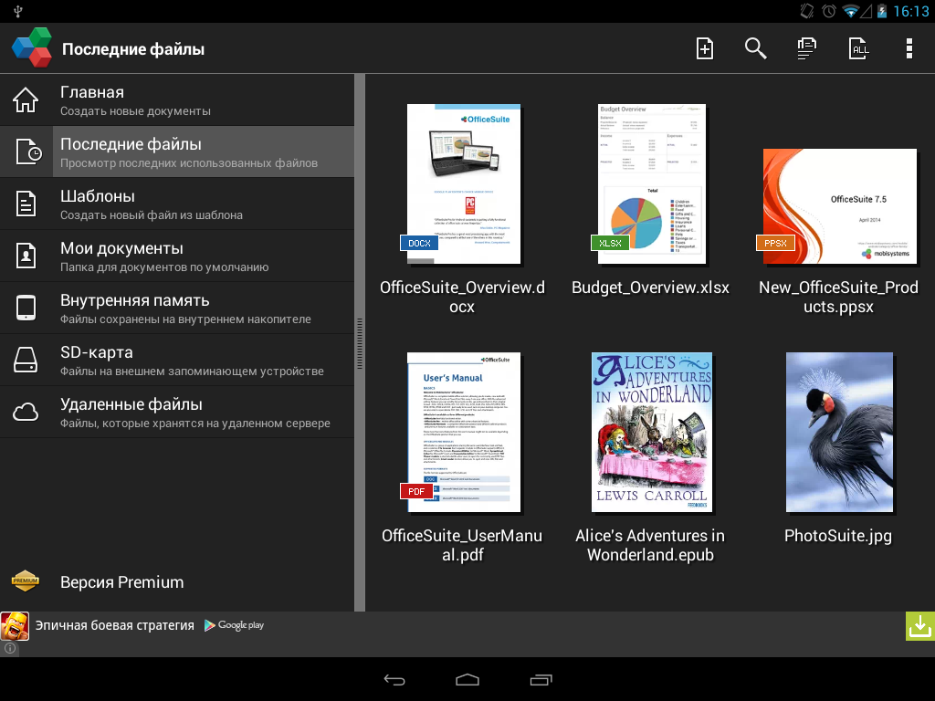Screen dimensions: 935x701
Task: Open the three-dot overflow menu
Action: tap(909, 48)
